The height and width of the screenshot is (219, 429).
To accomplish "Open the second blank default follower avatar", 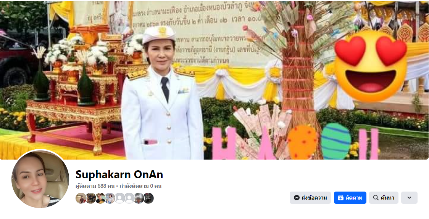I will (x=129, y=198).
